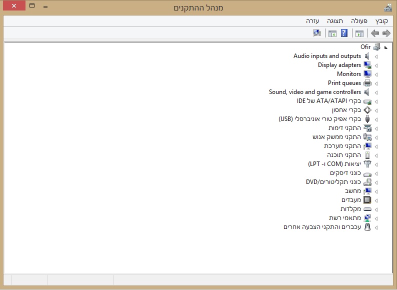This screenshot has height=290, width=397.
Task: Click the keyboard icon beside מקלדות
Action: (x=367, y=209)
